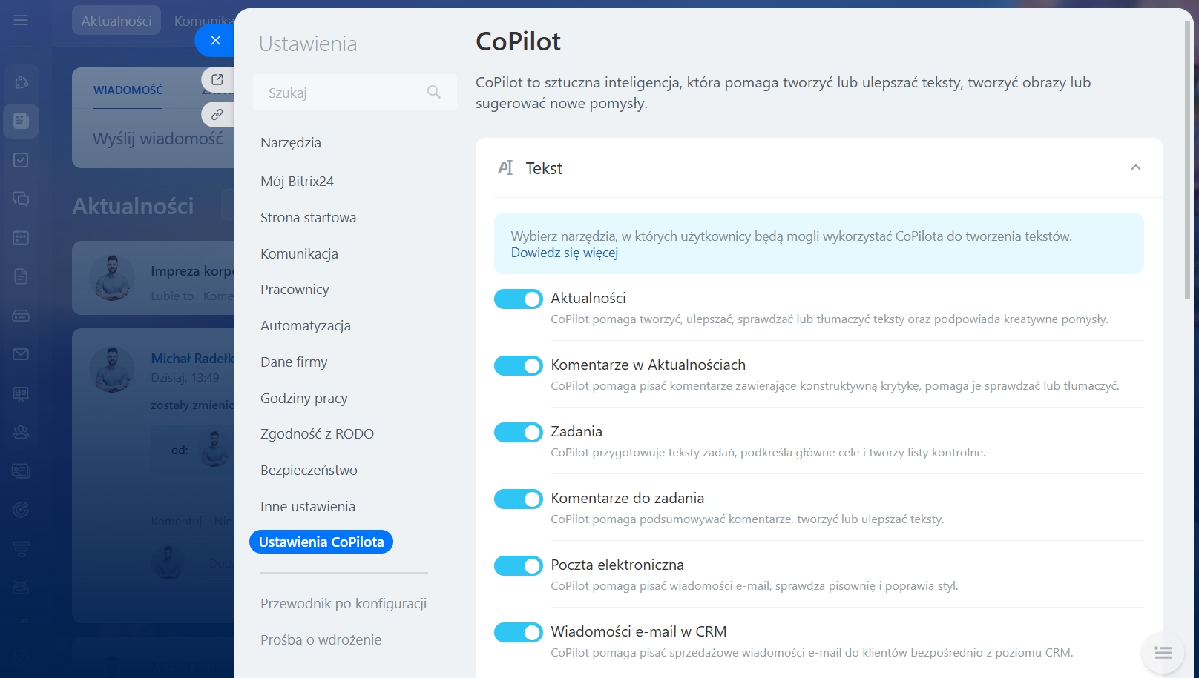Click the copy link icon
This screenshot has width=1199, height=678.
tap(217, 115)
